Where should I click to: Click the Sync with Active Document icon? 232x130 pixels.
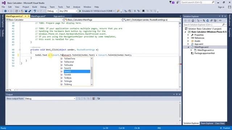click(x=204, y=21)
